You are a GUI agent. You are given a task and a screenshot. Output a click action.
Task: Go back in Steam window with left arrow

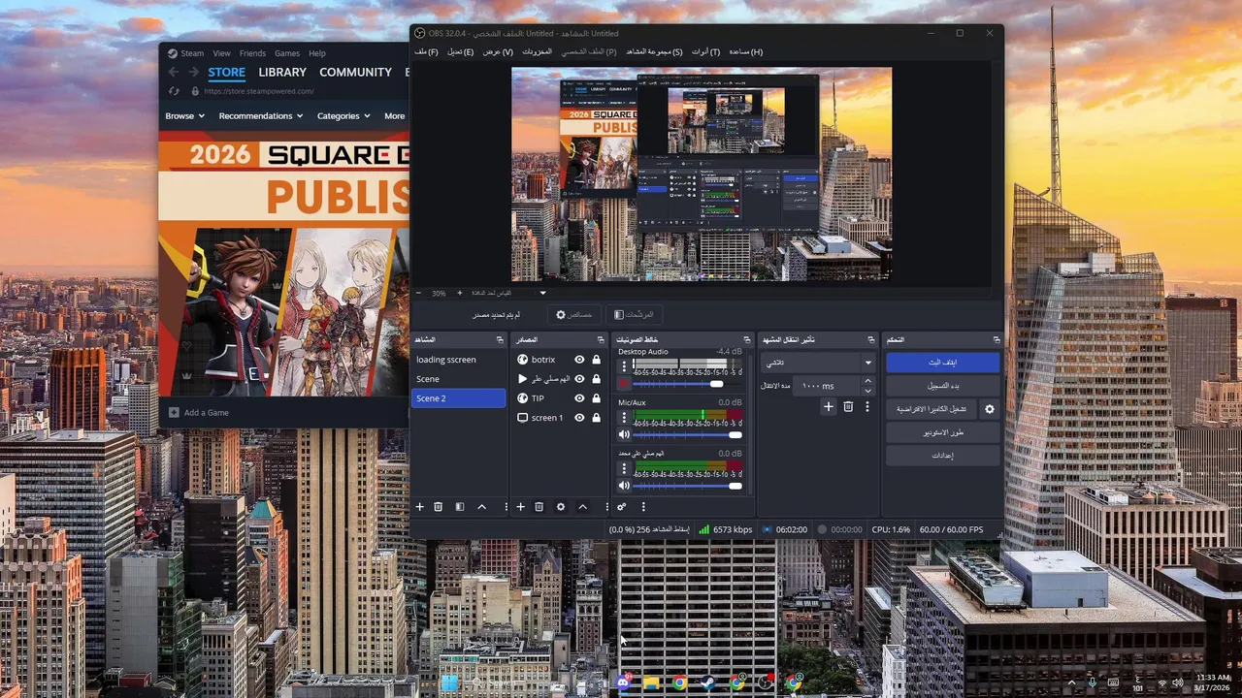[173, 72]
